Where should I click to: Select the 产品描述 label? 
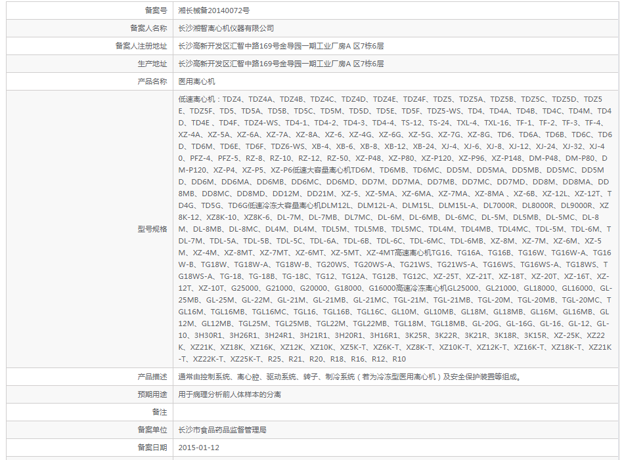point(152,377)
